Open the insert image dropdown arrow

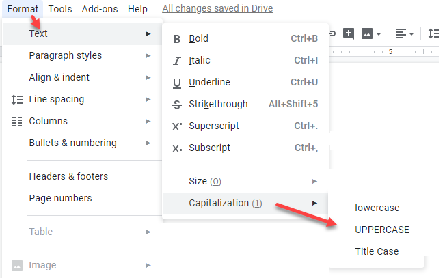(379, 33)
